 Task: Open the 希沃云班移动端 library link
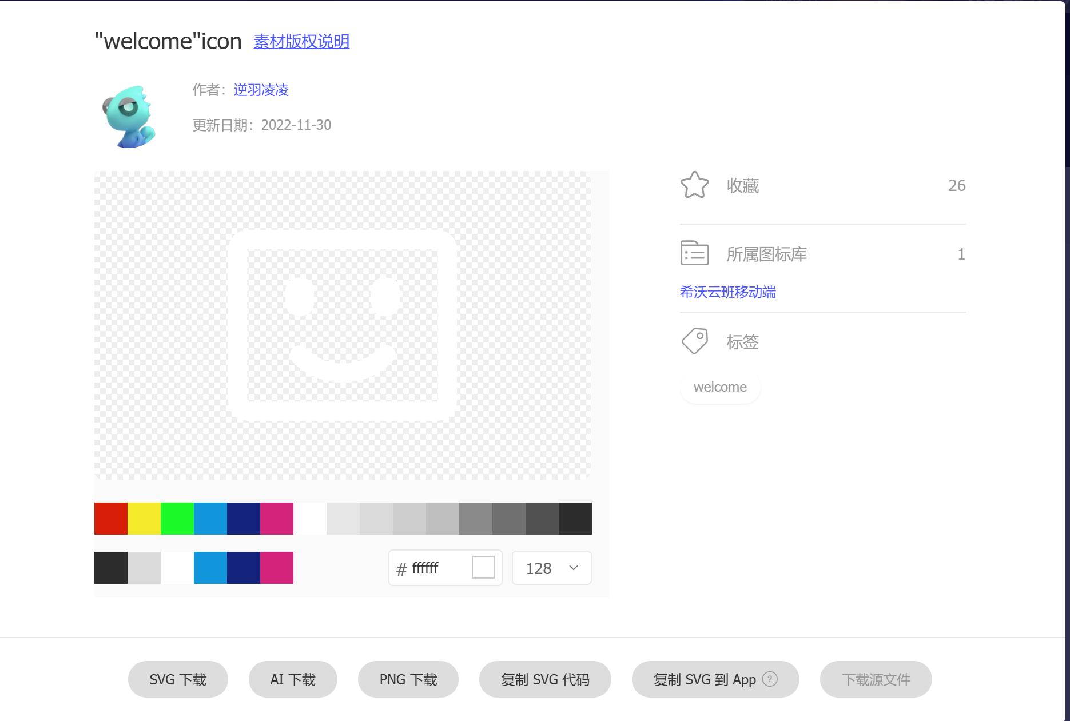[727, 292]
